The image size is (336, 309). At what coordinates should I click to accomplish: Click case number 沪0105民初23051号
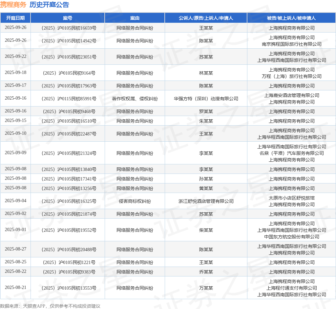[69, 57]
